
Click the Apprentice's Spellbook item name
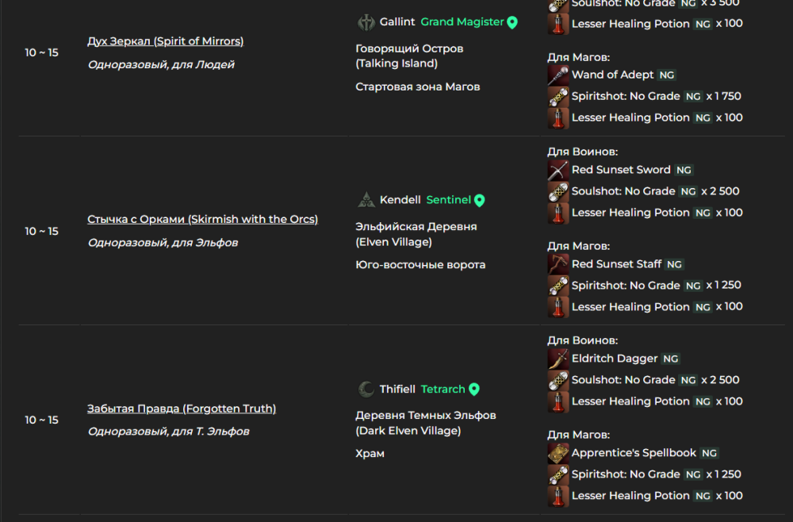[634, 453]
